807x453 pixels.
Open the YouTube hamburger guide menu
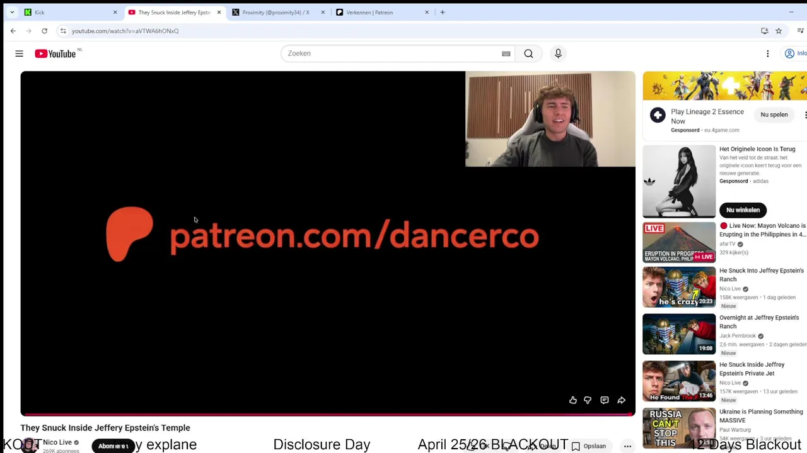(20, 53)
